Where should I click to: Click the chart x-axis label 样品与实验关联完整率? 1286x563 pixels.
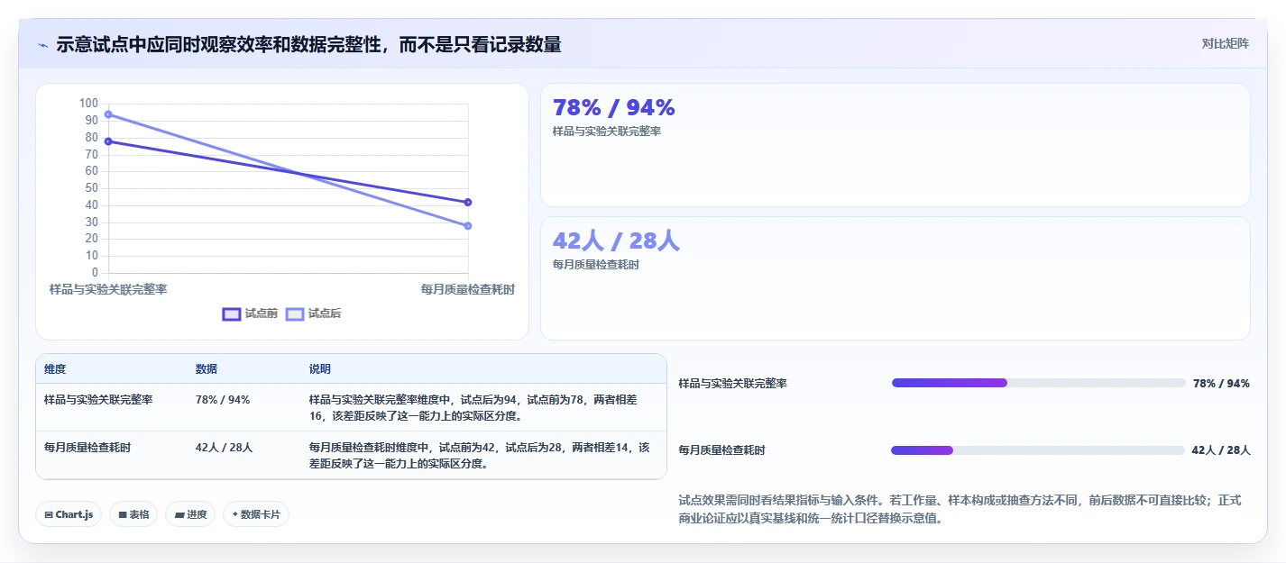point(108,289)
